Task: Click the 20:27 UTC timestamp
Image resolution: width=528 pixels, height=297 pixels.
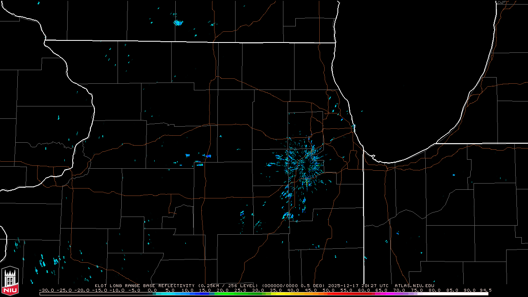Action: pos(375,285)
